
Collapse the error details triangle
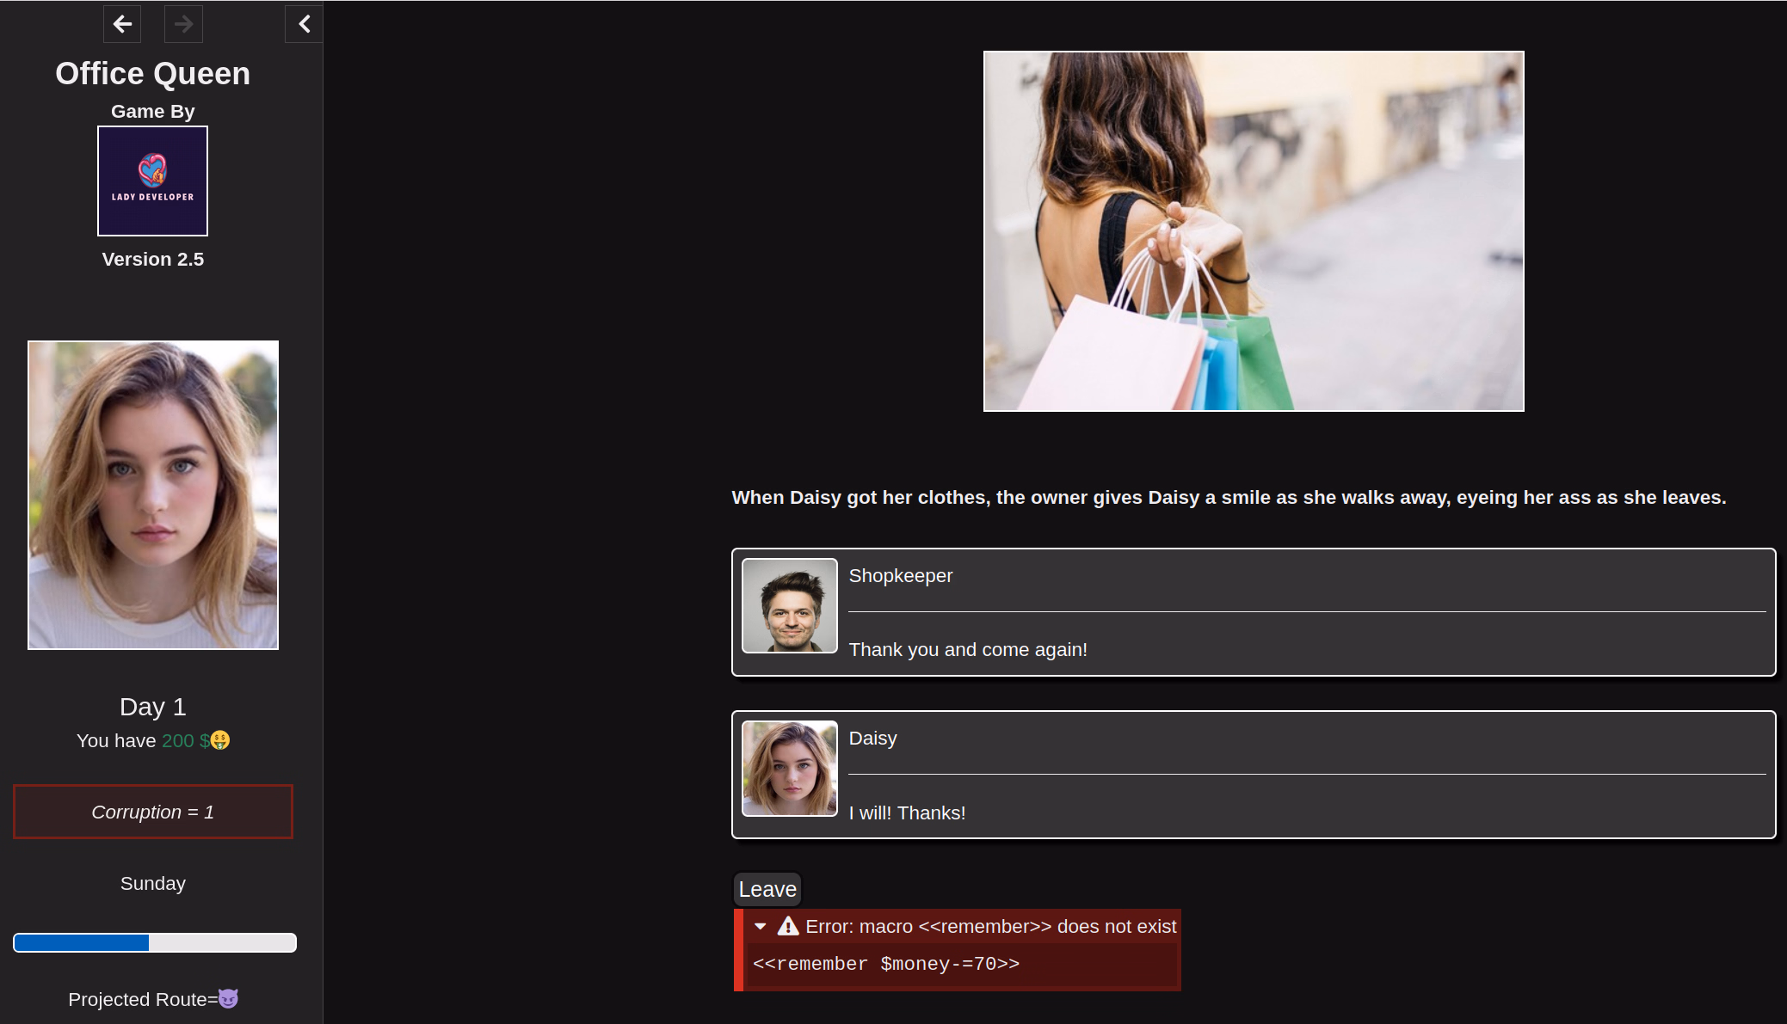coord(761,927)
